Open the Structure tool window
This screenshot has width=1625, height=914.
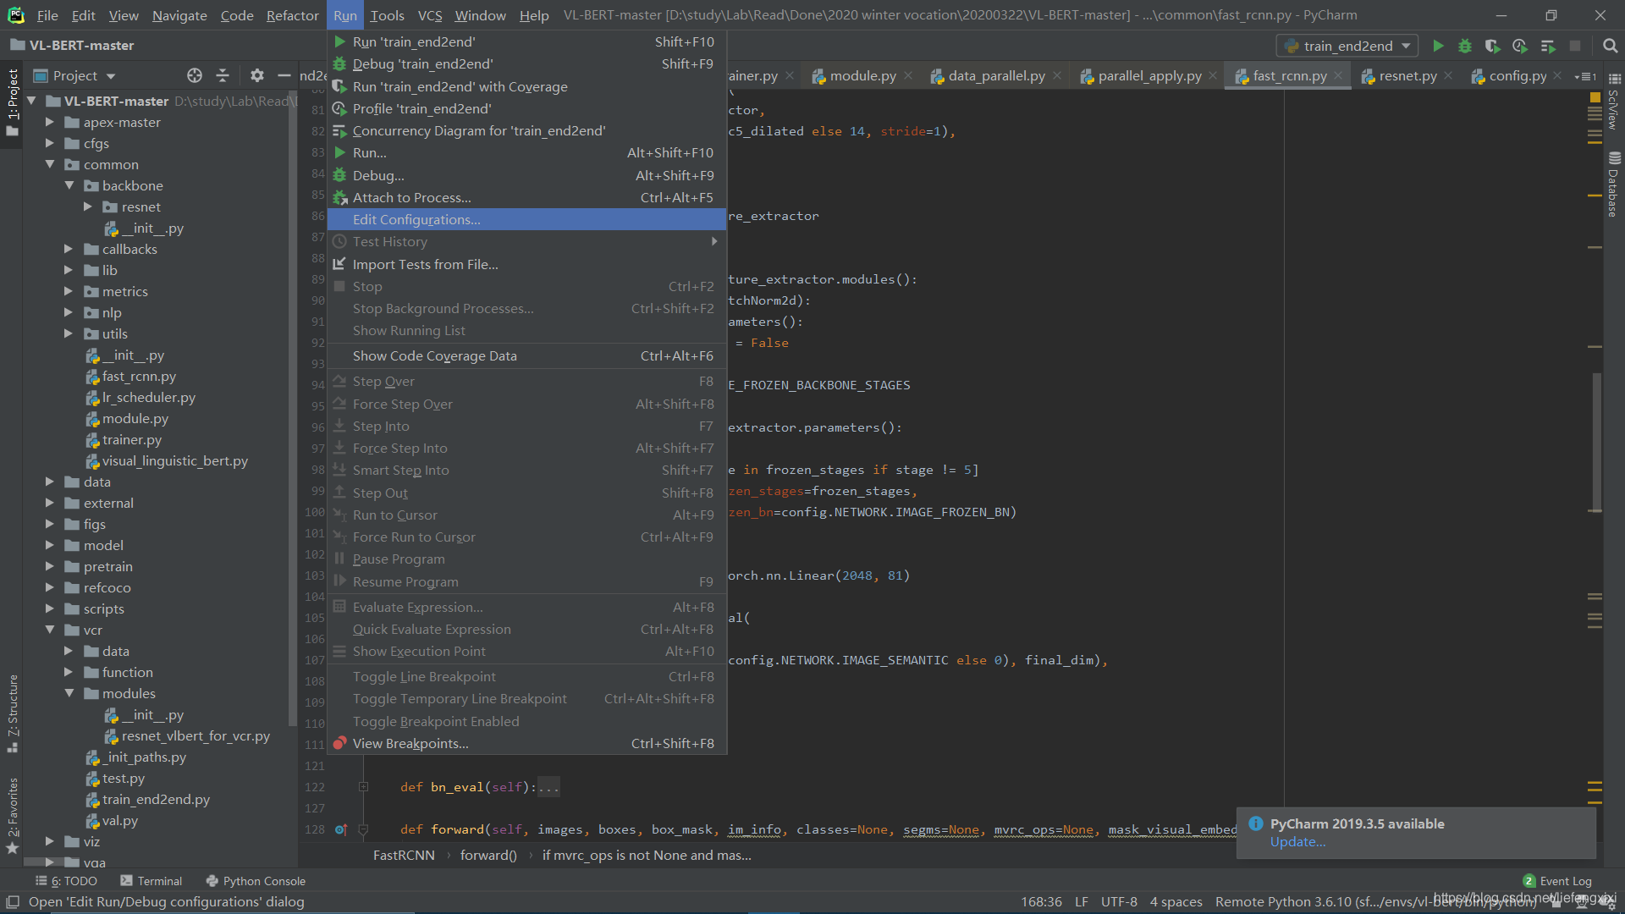click(x=13, y=713)
